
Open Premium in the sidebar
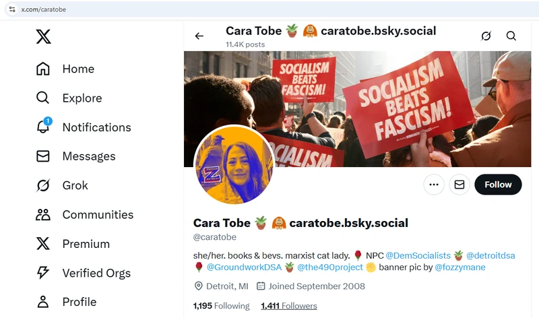86,244
